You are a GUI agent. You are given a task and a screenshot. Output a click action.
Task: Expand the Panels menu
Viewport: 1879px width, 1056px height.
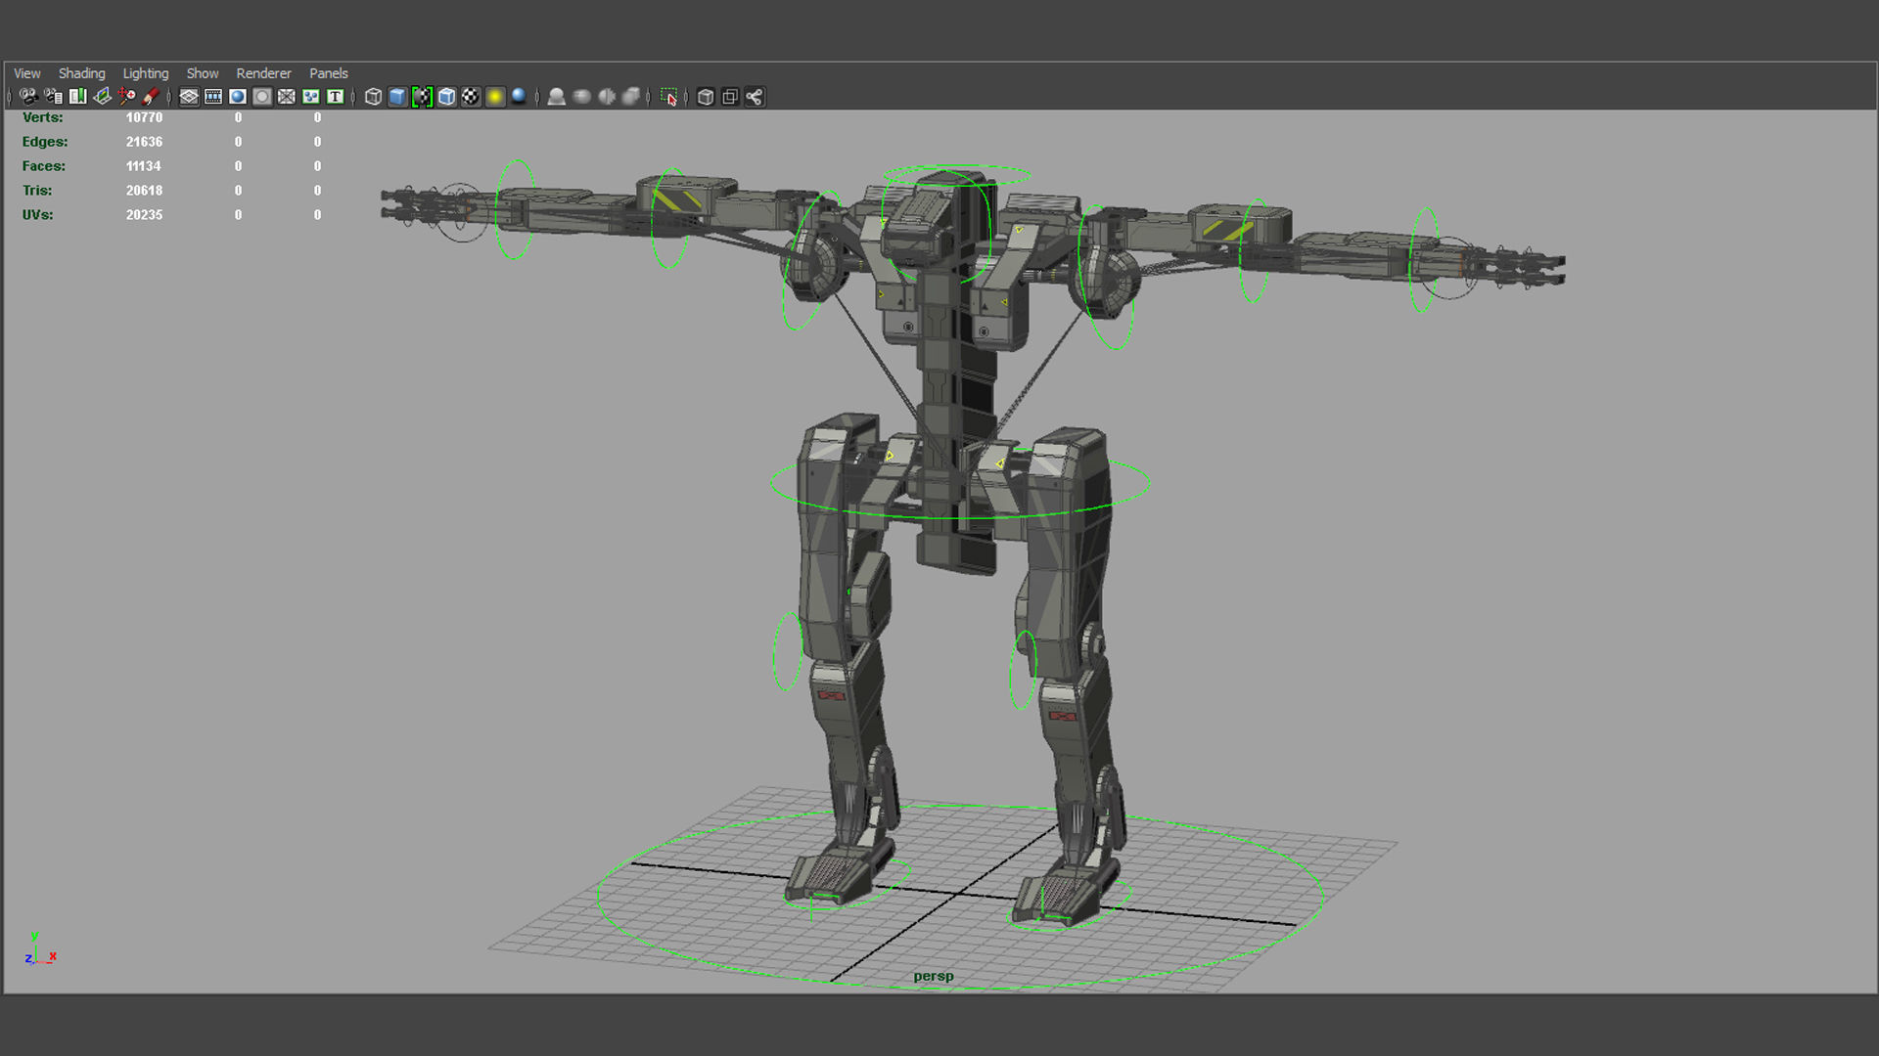point(328,73)
